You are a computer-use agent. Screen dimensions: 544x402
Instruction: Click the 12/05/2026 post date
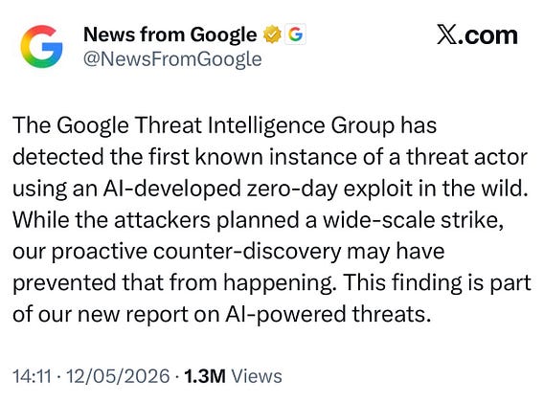click(118, 376)
